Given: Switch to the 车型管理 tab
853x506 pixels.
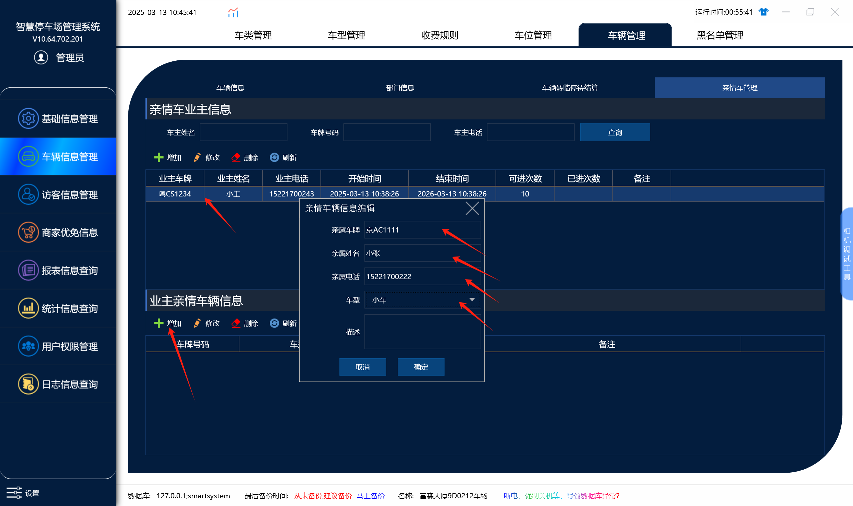Looking at the screenshot, I should (346, 35).
